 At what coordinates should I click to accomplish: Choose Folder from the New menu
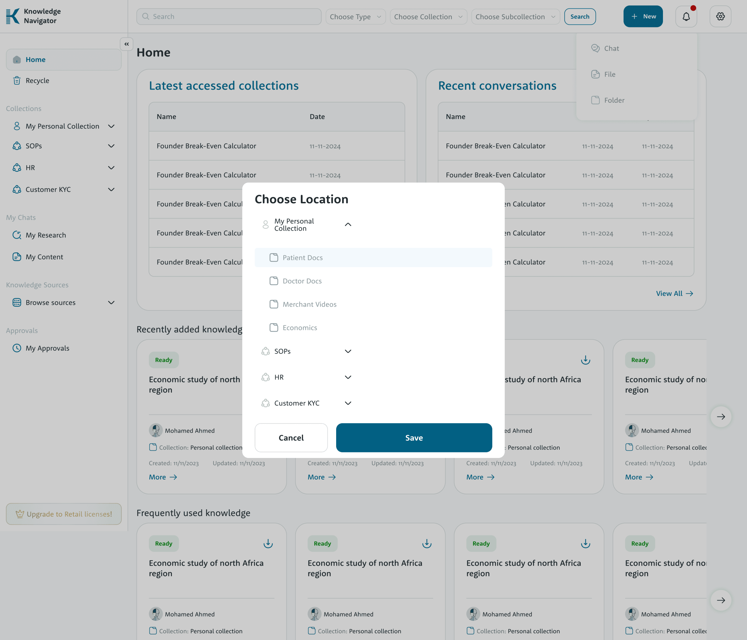pyautogui.click(x=614, y=100)
